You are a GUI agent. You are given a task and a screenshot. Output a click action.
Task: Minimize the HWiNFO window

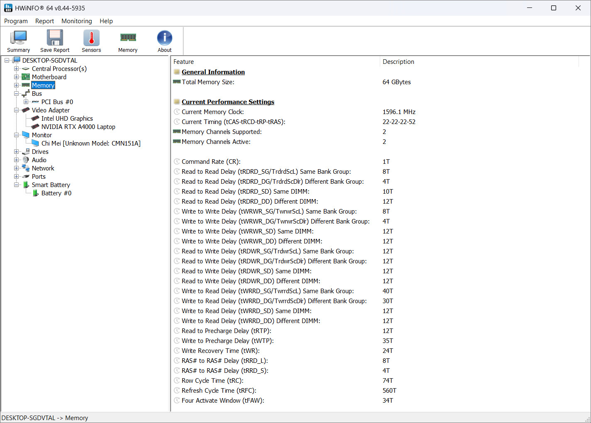click(x=530, y=8)
